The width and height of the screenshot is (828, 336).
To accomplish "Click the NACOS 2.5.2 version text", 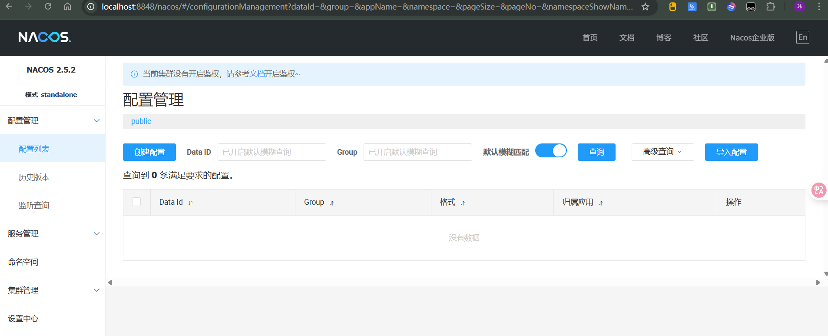I will [x=51, y=70].
